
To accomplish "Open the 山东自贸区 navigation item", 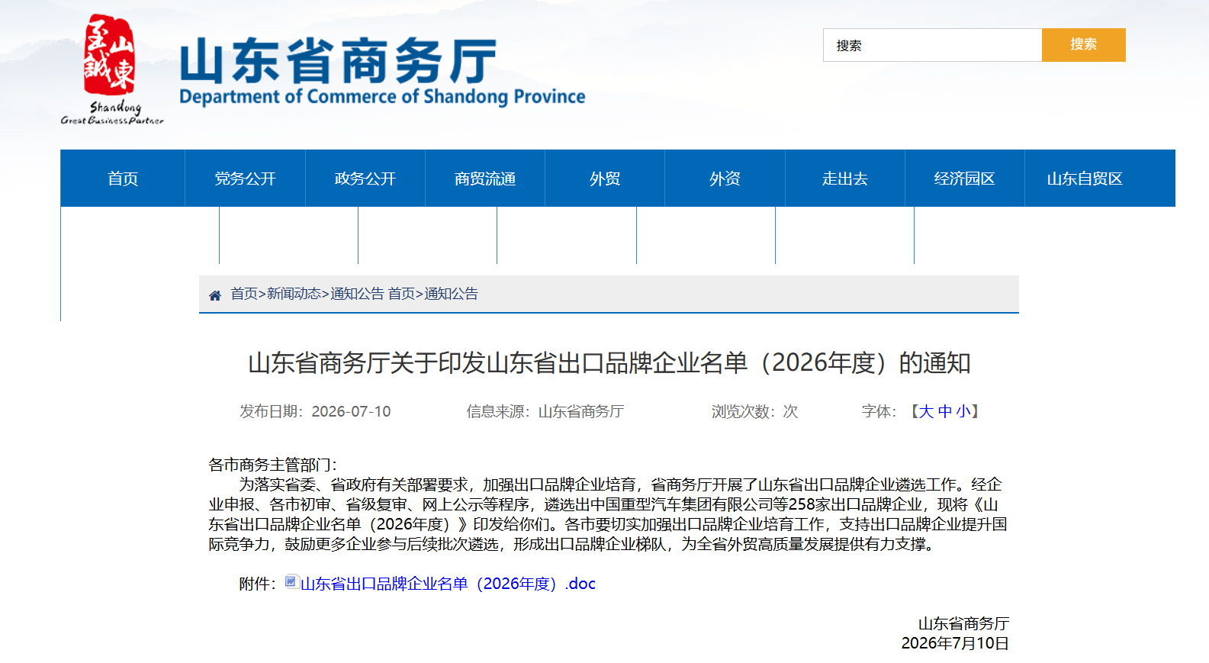I will coord(1085,179).
